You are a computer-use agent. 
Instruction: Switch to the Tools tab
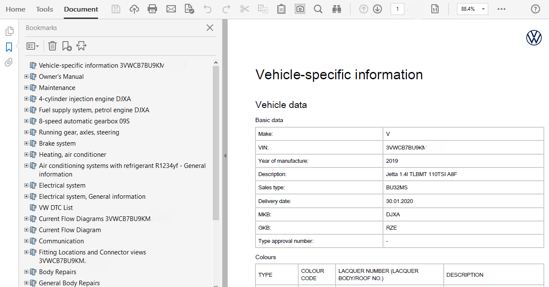coord(45,9)
